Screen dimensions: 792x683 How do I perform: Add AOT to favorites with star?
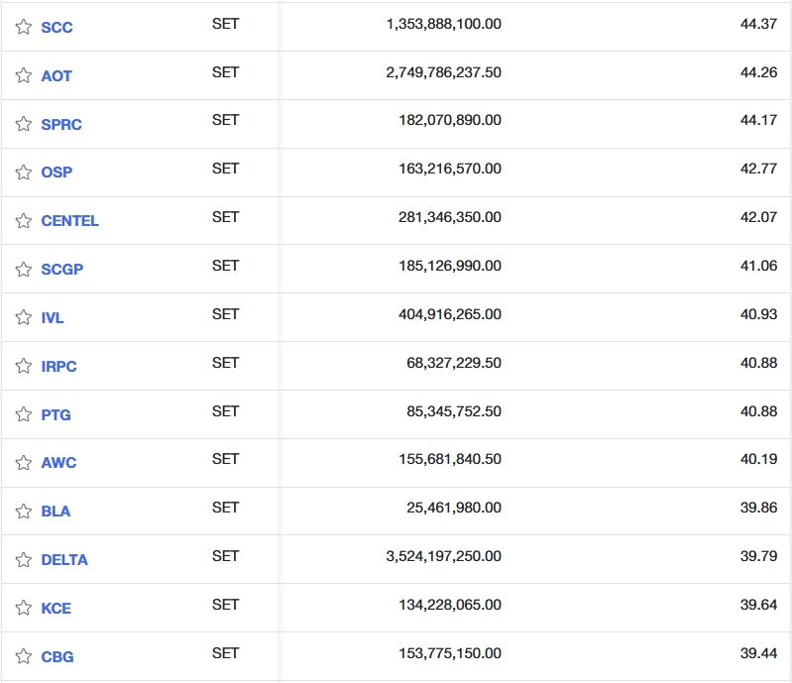click(24, 76)
